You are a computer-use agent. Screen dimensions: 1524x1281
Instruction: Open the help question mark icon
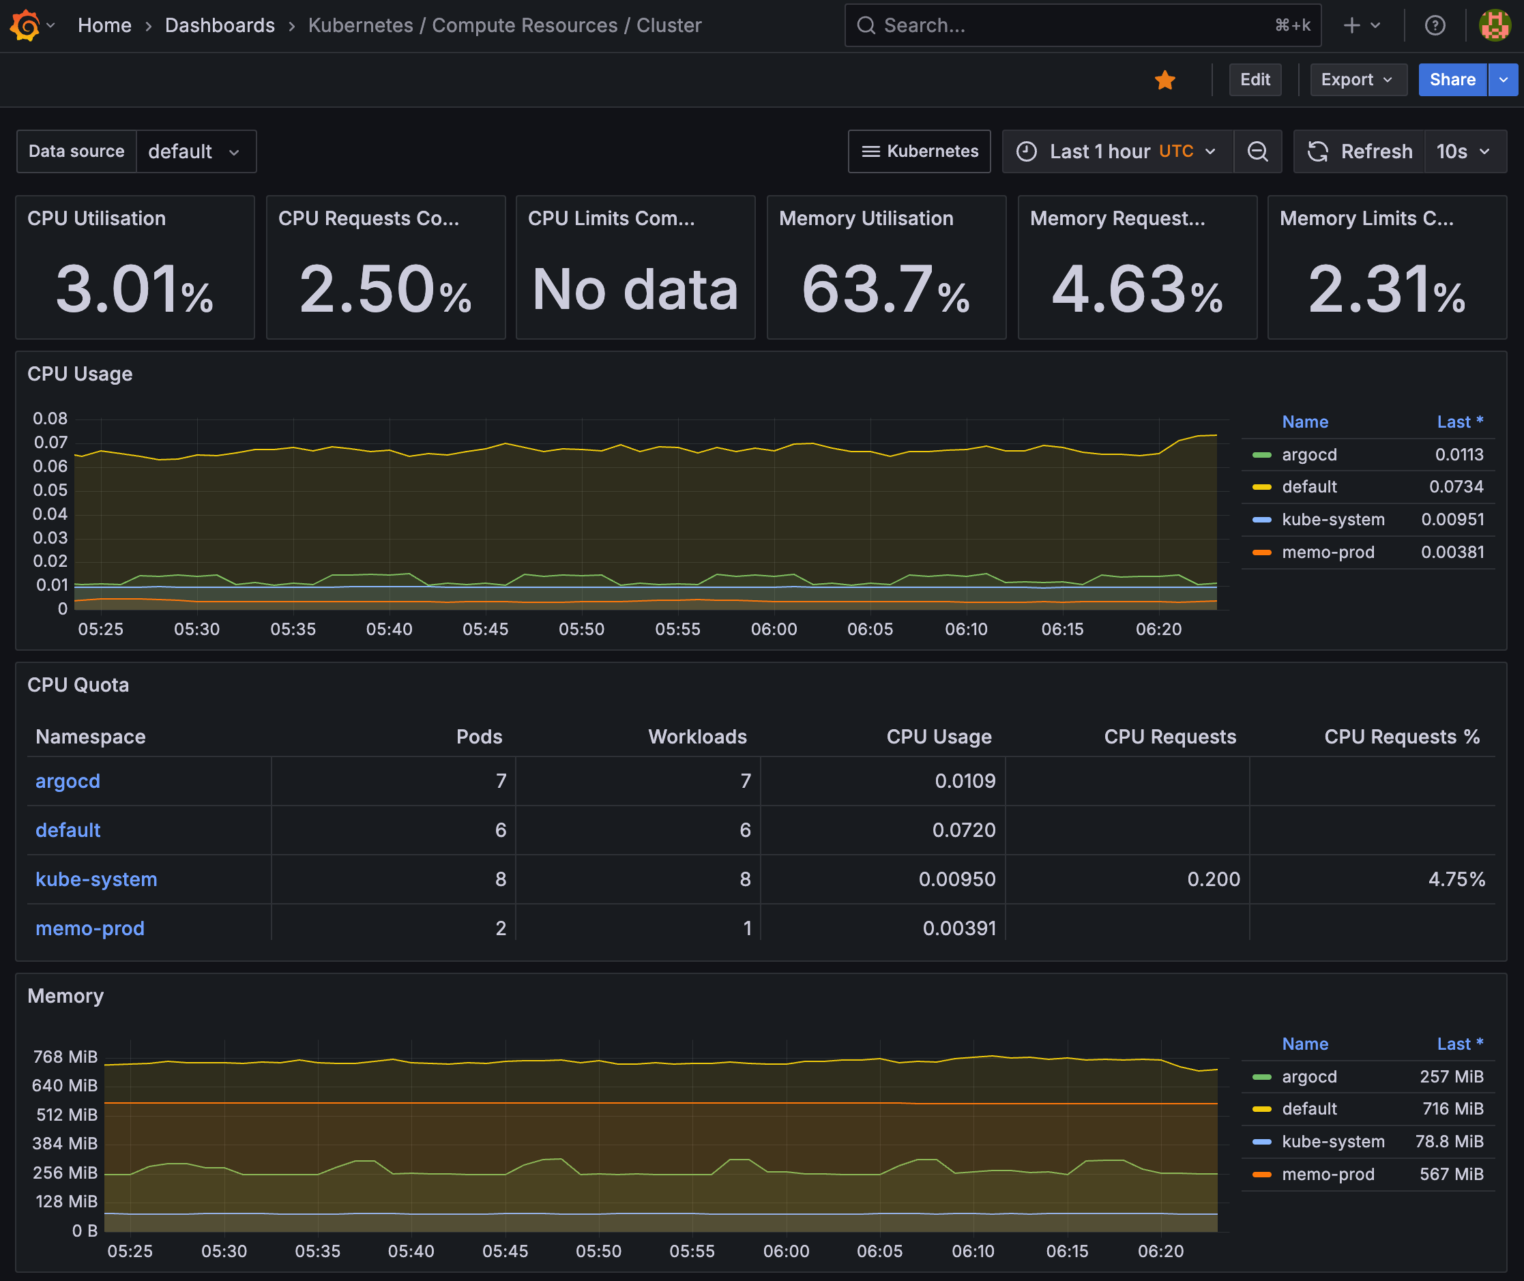tap(1435, 25)
